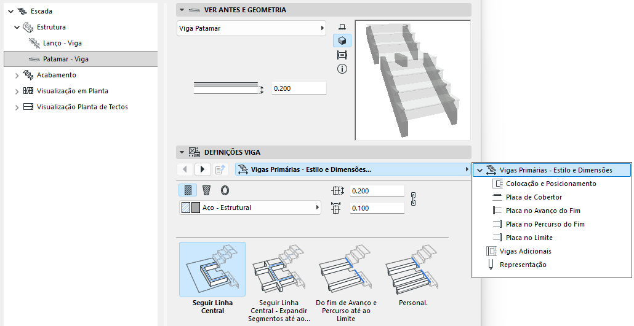Click the go-up-level page icon

220,169
